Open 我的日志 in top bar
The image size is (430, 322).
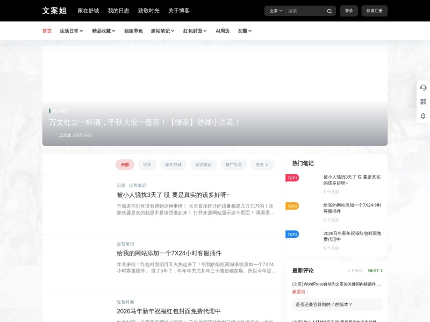click(x=118, y=11)
